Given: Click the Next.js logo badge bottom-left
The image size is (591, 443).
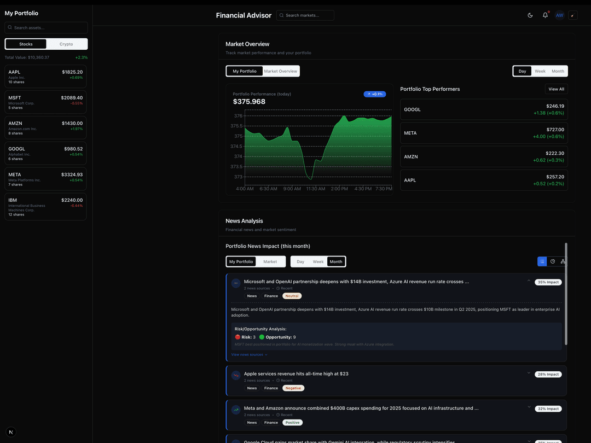Looking at the screenshot, I should 10,432.
